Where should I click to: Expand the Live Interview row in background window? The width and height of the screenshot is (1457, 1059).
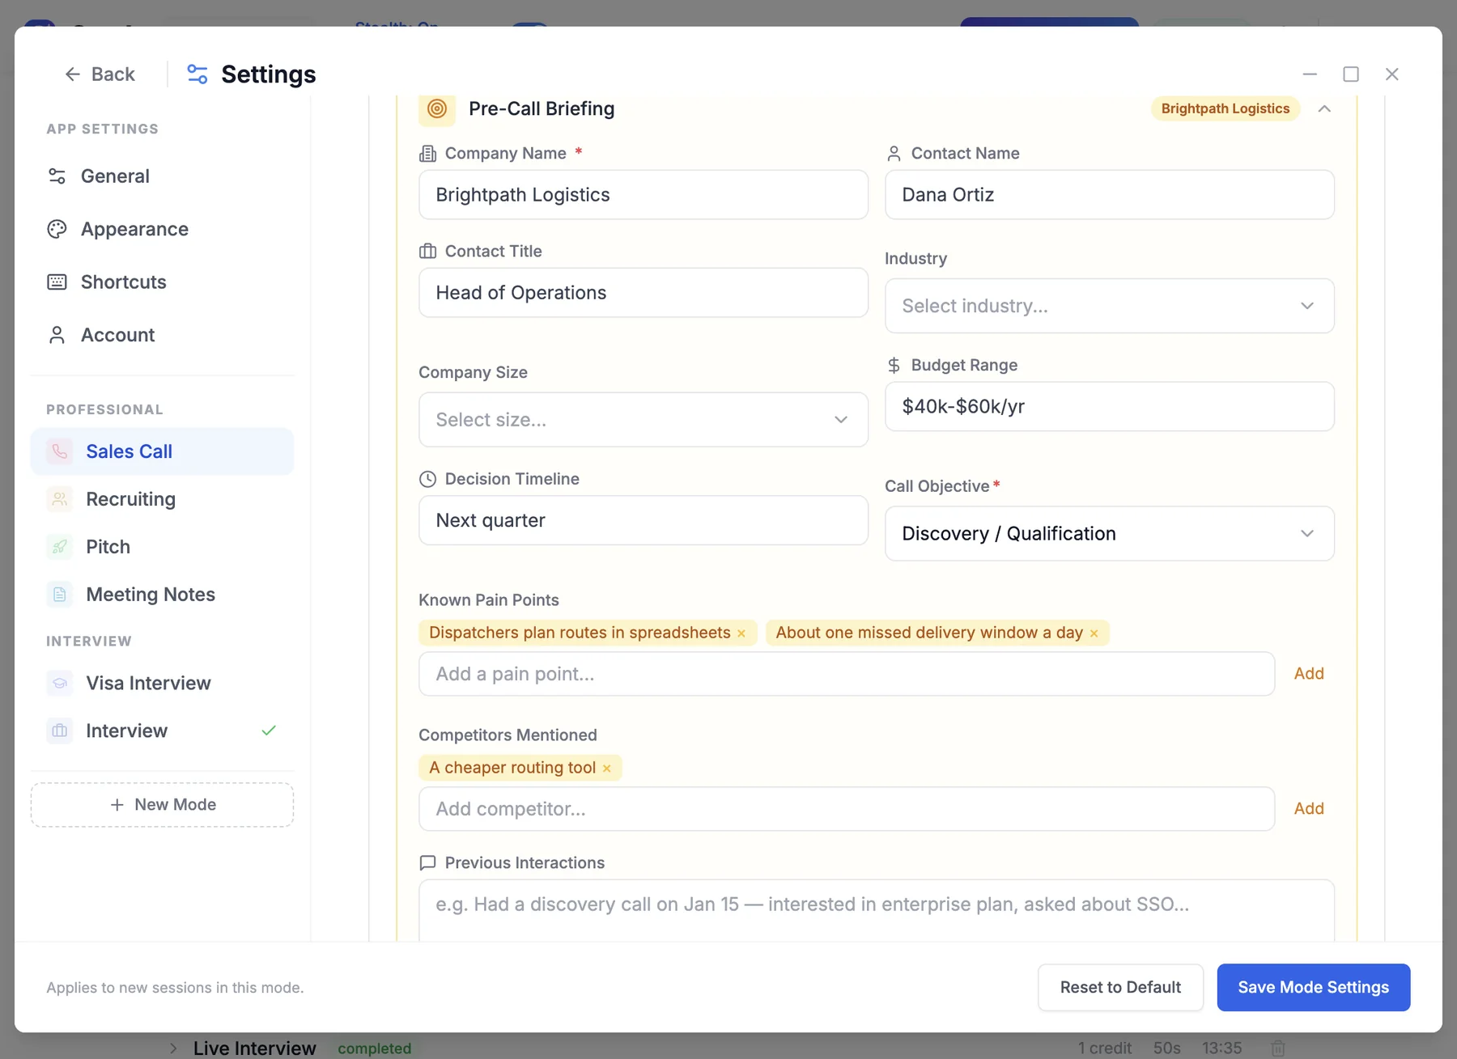point(172,1048)
